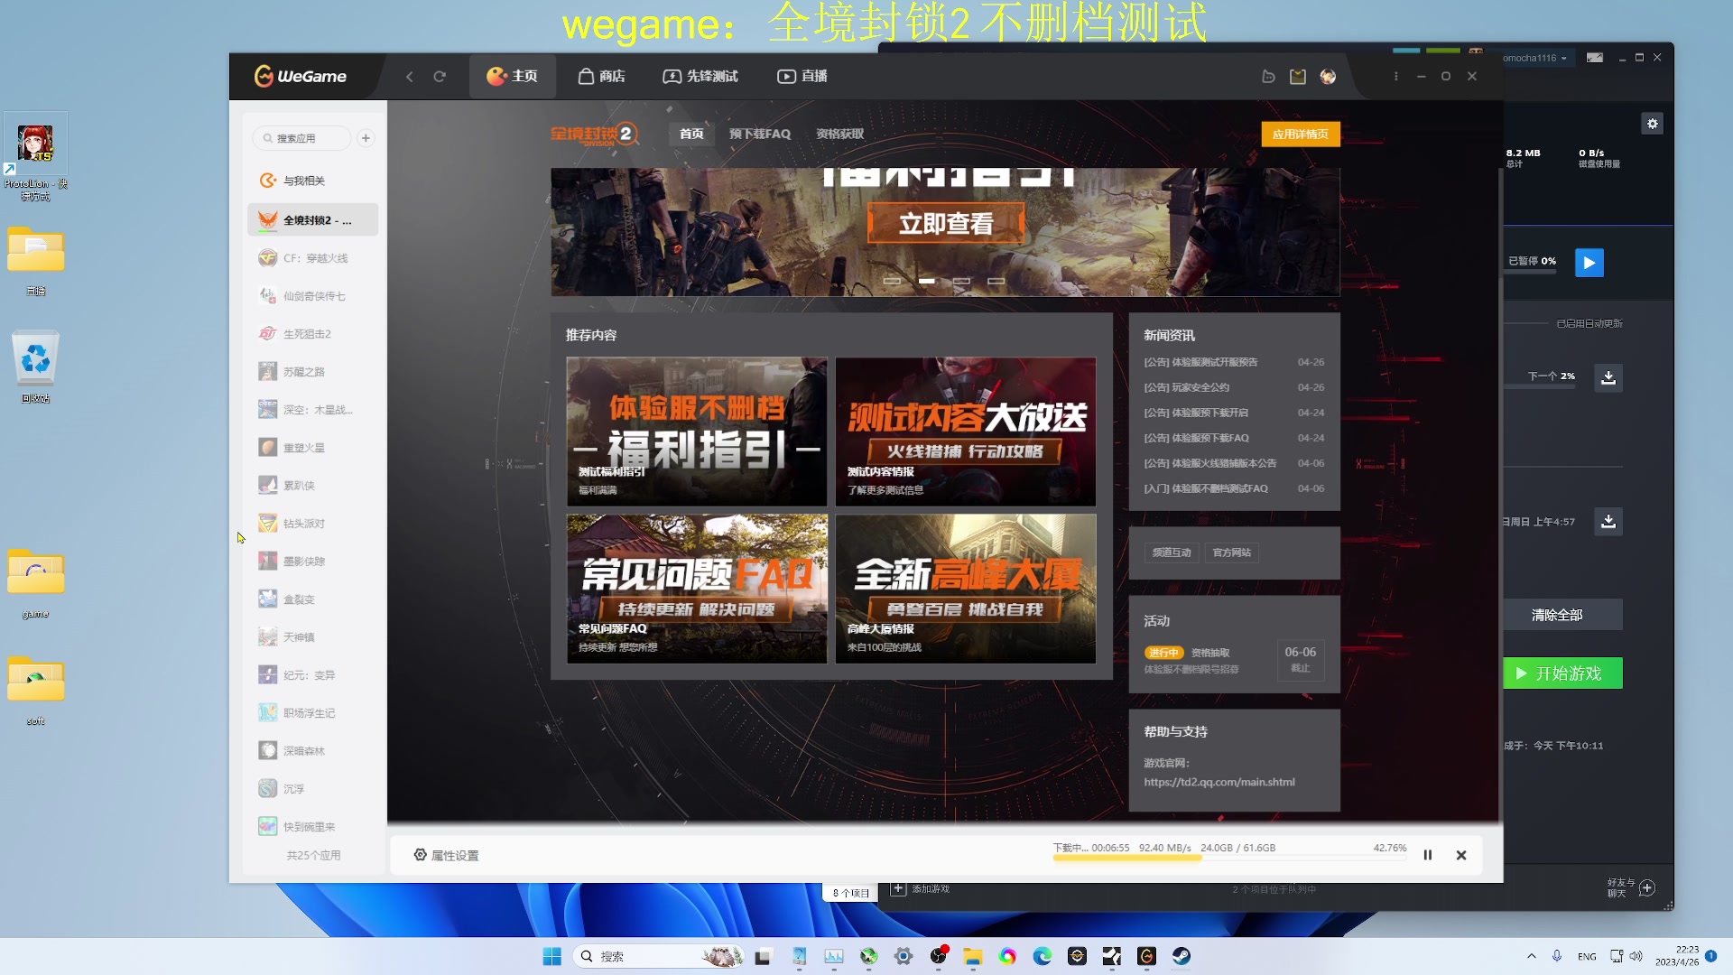The height and width of the screenshot is (975, 1733).
Task: Select 纪元：变异 in the app list
Action: click(312, 675)
